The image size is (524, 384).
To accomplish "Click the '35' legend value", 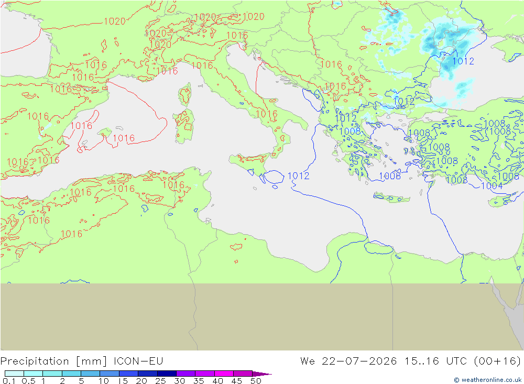I will tap(199, 381).
